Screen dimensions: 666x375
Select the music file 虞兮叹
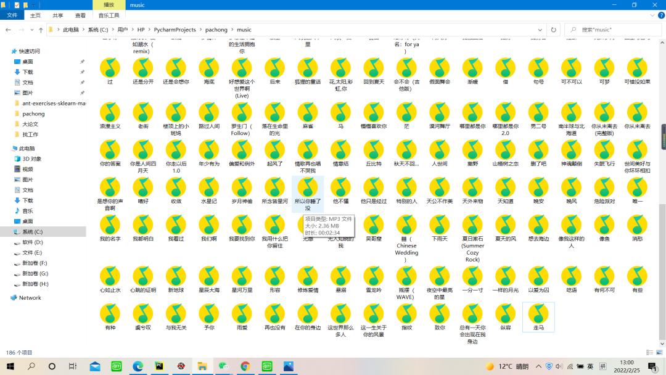[143, 317]
